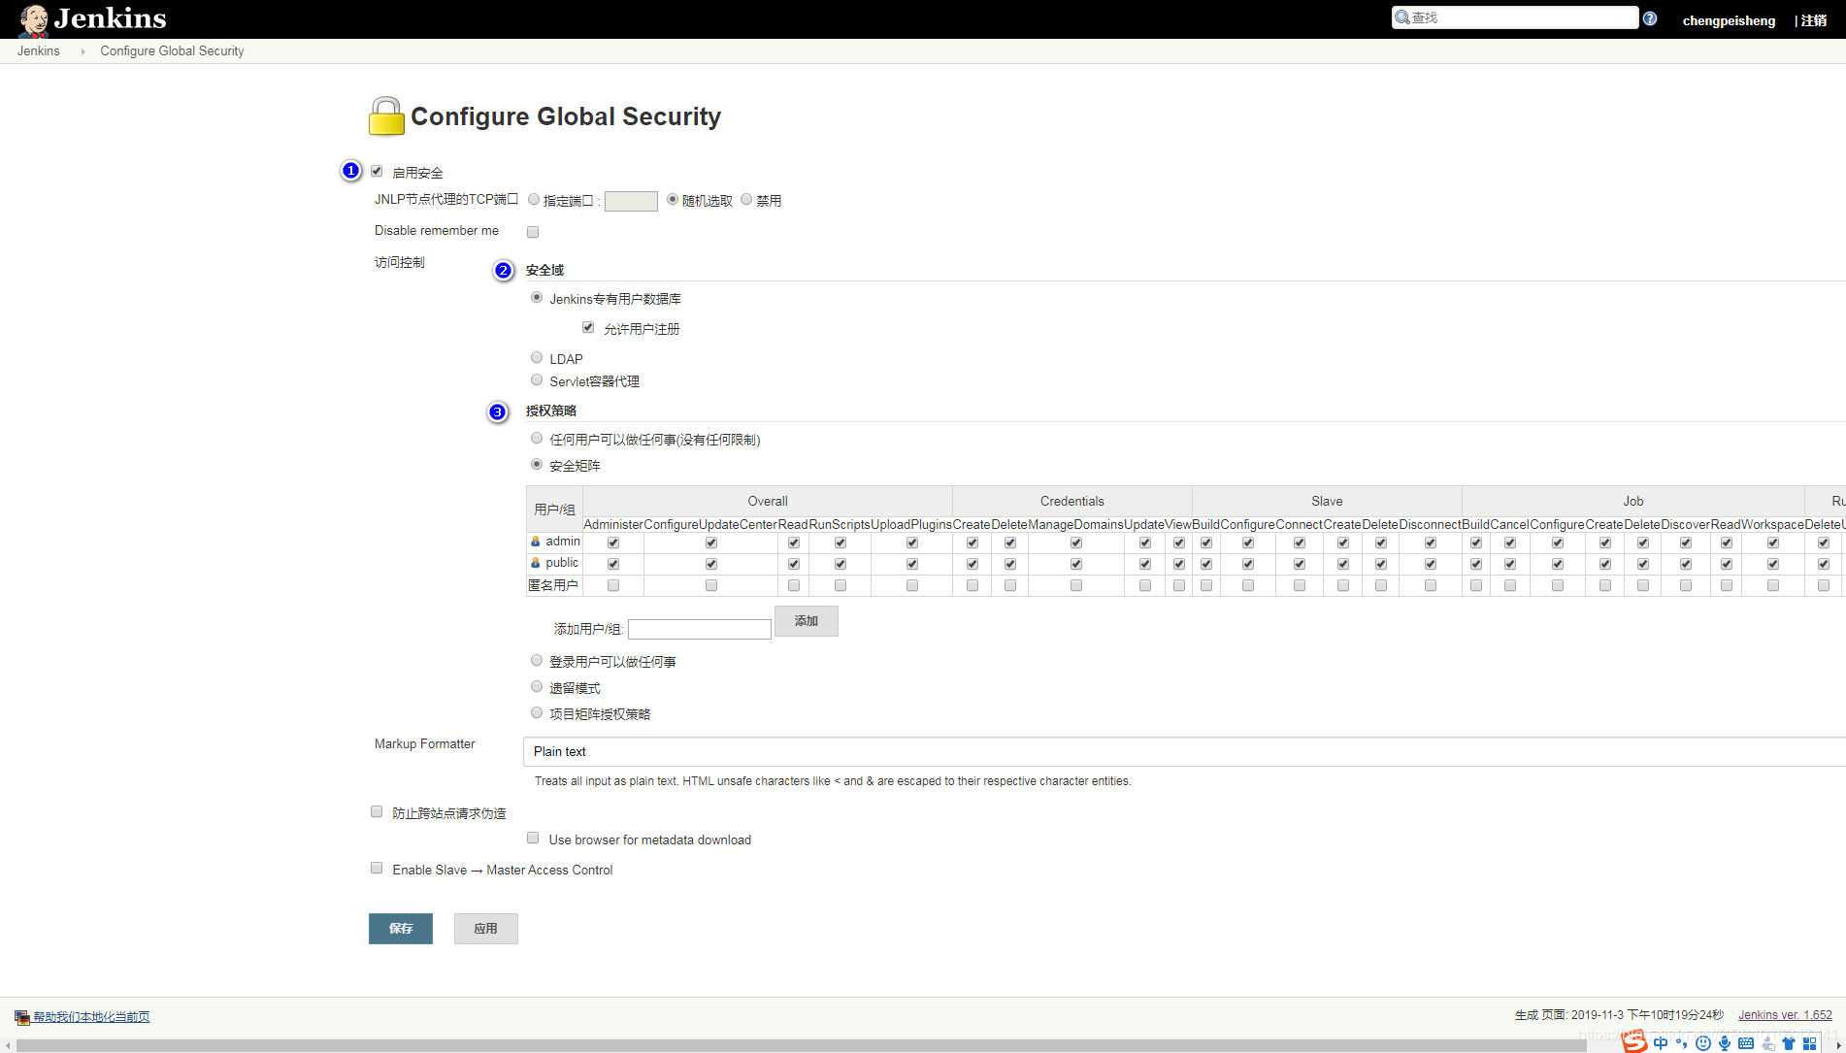
Task: Click the horizontal scrollbar left arrow
Action: click(8, 1046)
